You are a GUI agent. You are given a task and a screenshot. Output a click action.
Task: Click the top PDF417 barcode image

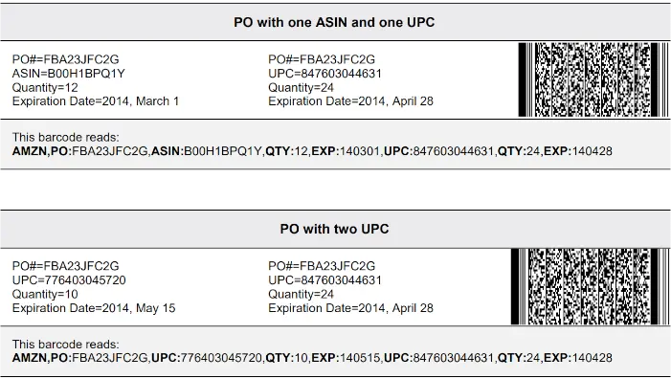pos(593,79)
